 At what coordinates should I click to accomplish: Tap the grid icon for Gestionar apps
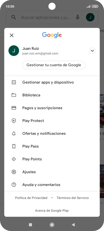click(x=14, y=82)
